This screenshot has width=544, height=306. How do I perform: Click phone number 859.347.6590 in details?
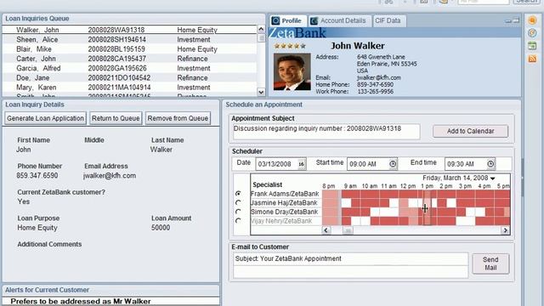click(37, 176)
